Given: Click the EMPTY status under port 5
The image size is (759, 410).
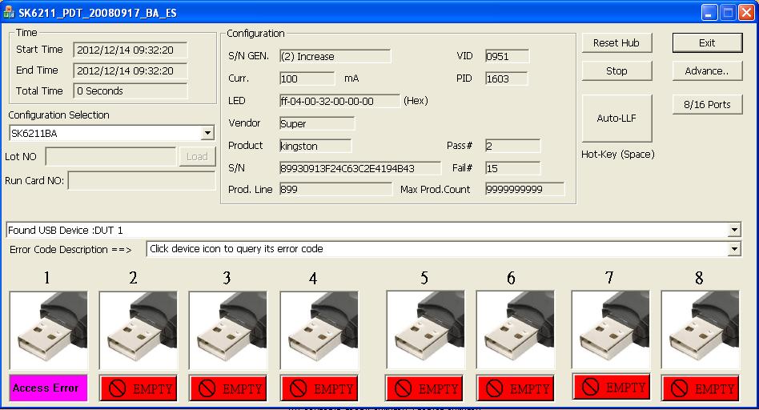Looking at the screenshot, I should point(424,388).
